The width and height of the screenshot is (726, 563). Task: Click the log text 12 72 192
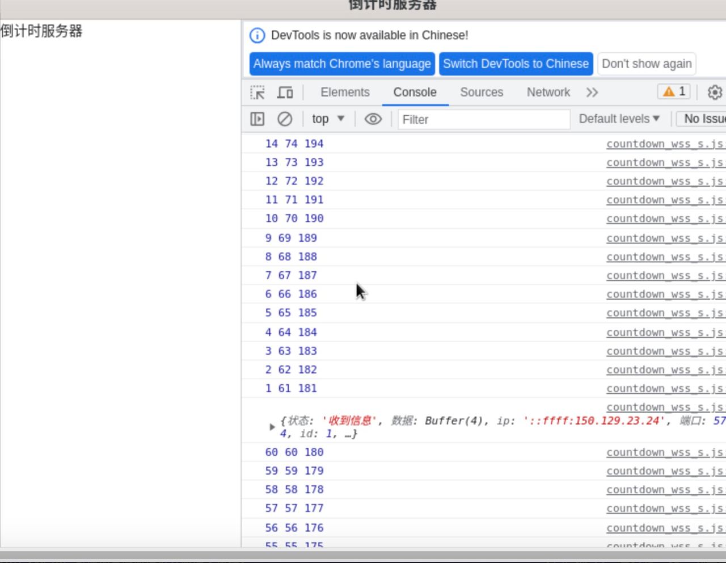point(294,181)
